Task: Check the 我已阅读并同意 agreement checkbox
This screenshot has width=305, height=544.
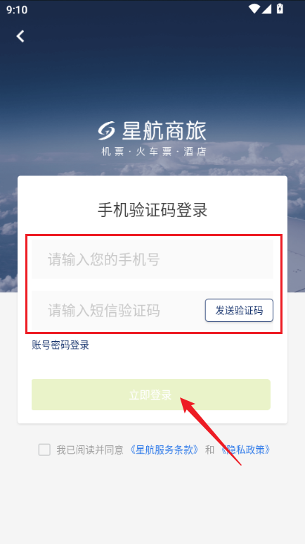Action: coord(44,450)
